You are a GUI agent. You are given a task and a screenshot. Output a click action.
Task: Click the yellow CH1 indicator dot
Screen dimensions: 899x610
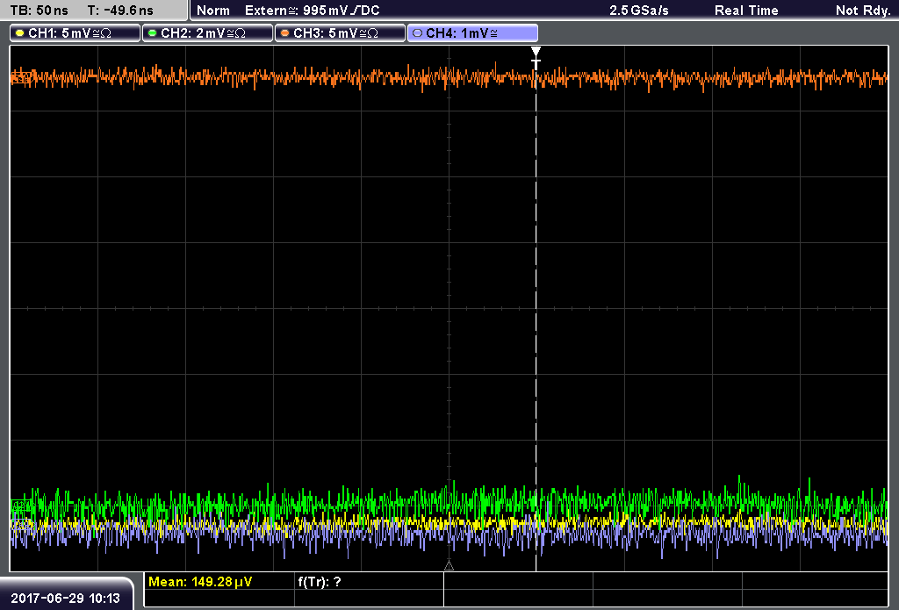[x=19, y=33]
